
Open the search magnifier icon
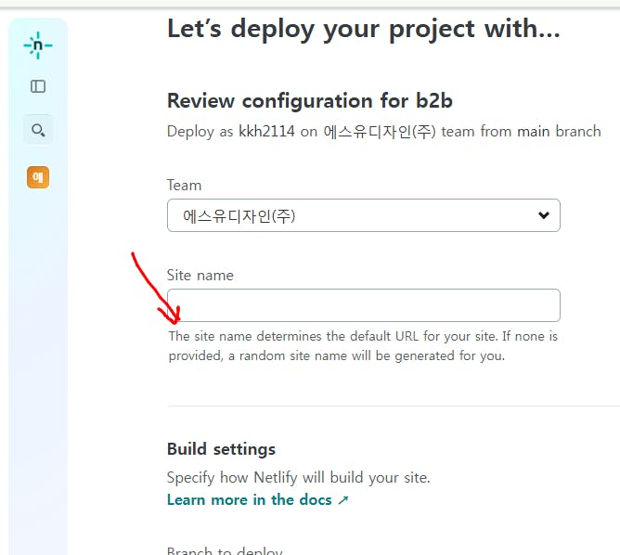[x=38, y=130]
